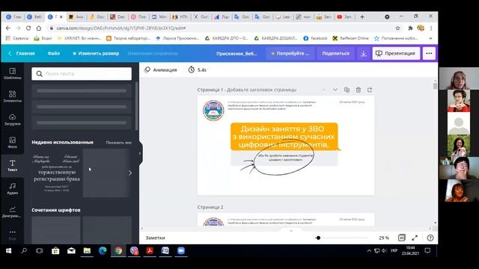The width and height of the screenshot is (479, 269).
Task: Open grid view page count icon
Action: [x=402, y=238]
